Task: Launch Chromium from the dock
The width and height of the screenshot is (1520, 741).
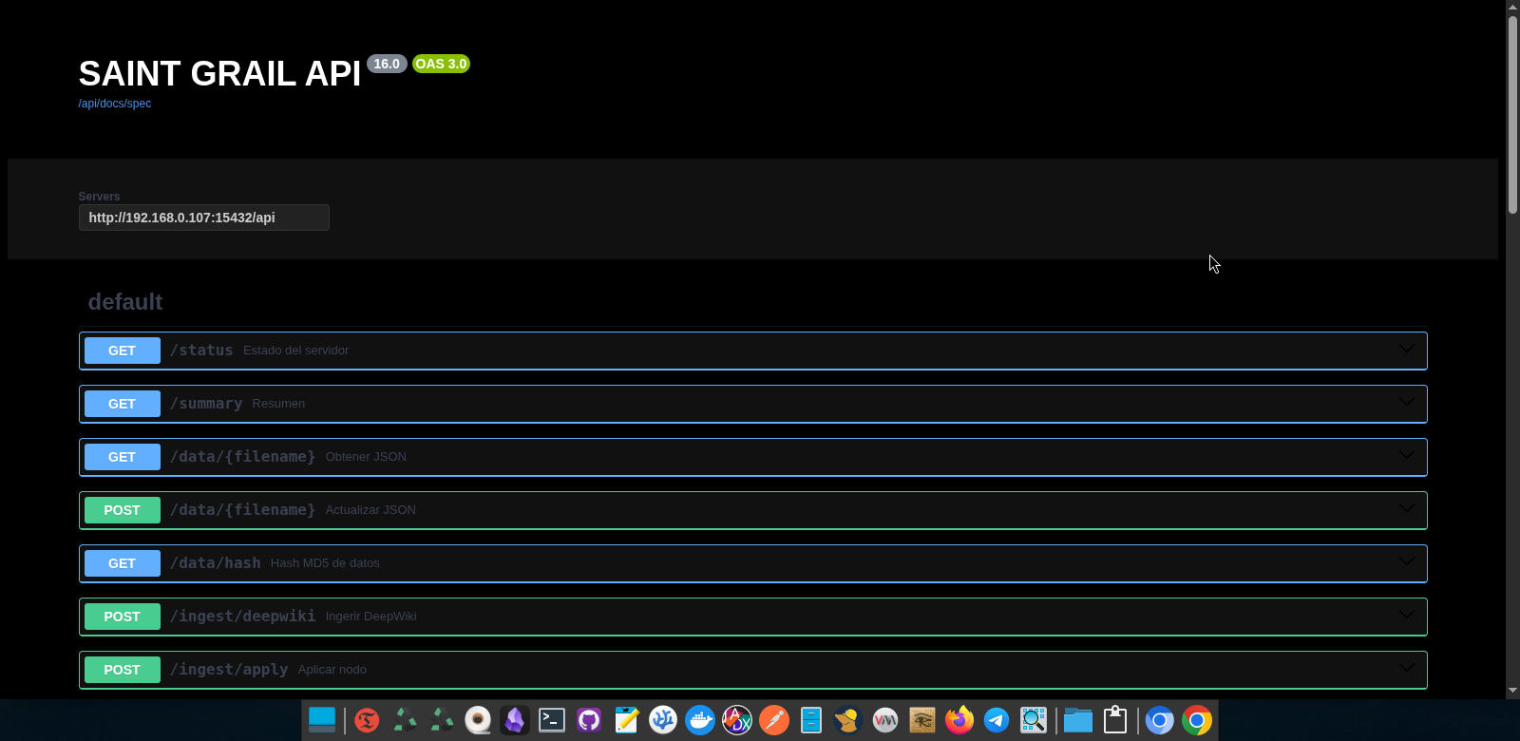Action: coord(1160,720)
